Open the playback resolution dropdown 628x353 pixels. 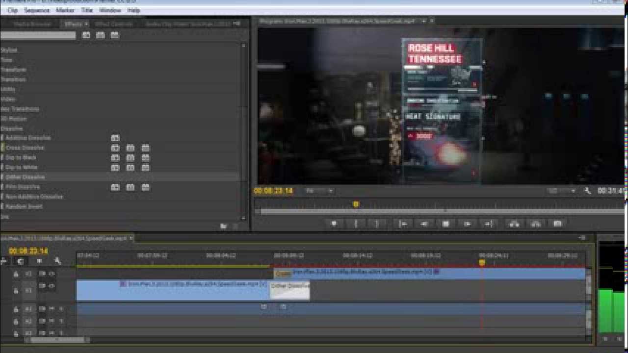(x=563, y=191)
